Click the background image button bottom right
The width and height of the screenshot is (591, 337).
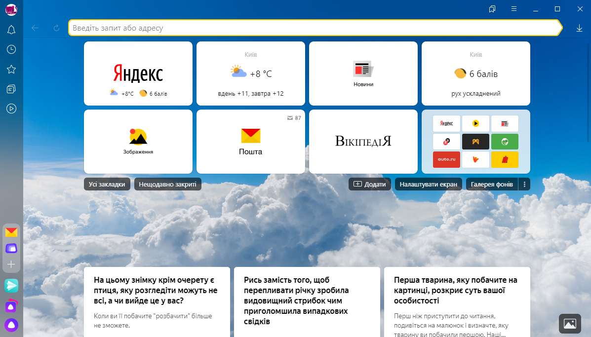pyautogui.click(x=570, y=324)
